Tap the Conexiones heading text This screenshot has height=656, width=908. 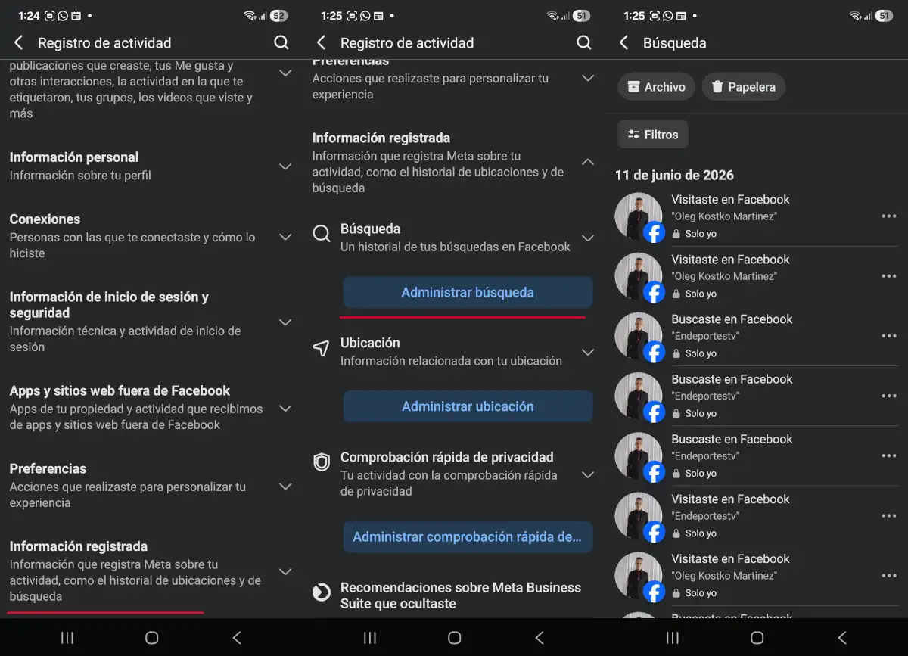(45, 219)
